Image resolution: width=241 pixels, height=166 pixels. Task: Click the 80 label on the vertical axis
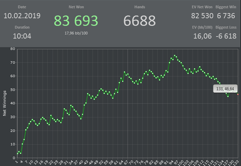point(13,49)
